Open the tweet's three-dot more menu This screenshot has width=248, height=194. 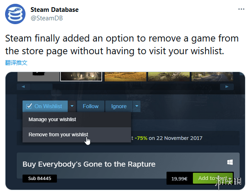pos(241,9)
